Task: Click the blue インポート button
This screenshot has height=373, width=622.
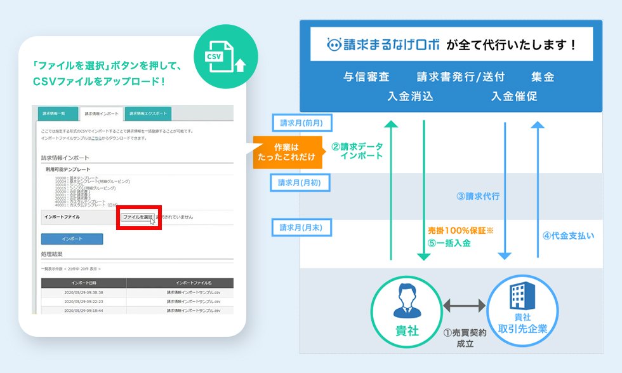Action: pyautogui.click(x=72, y=239)
